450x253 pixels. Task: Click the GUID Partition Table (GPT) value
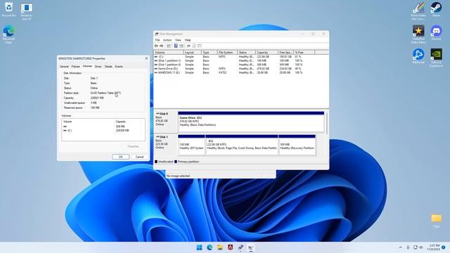pos(105,93)
